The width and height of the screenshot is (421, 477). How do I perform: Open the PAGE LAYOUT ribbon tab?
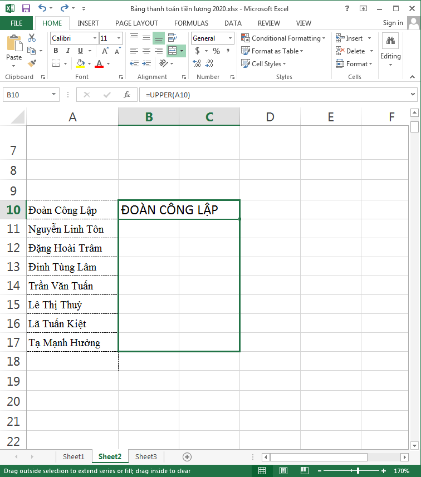pos(136,23)
